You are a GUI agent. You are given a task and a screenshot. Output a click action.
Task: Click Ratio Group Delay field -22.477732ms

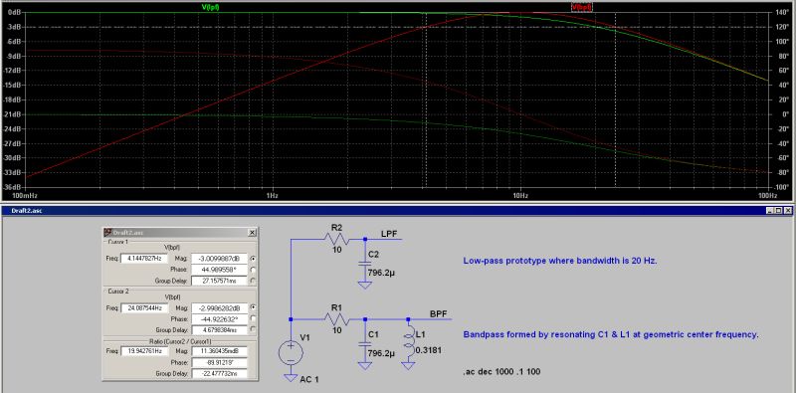[x=219, y=373]
